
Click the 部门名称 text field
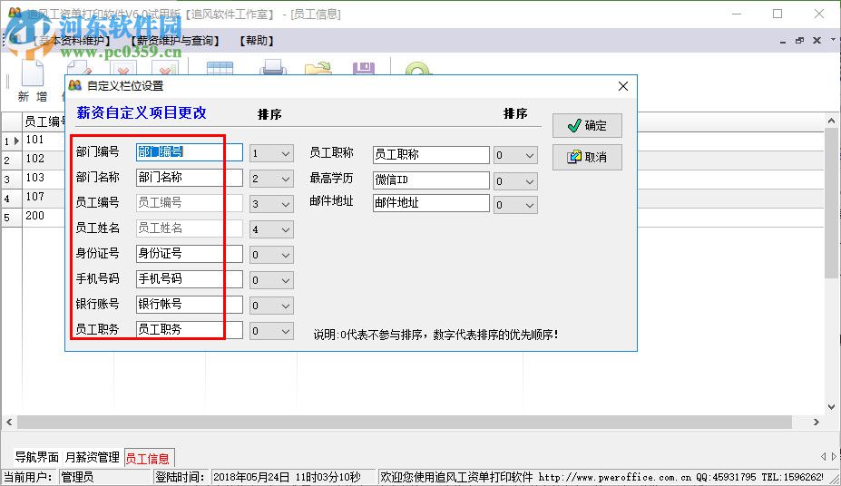coord(189,178)
